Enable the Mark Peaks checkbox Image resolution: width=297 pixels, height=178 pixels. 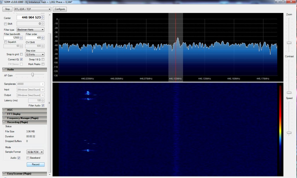coord(43,64)
